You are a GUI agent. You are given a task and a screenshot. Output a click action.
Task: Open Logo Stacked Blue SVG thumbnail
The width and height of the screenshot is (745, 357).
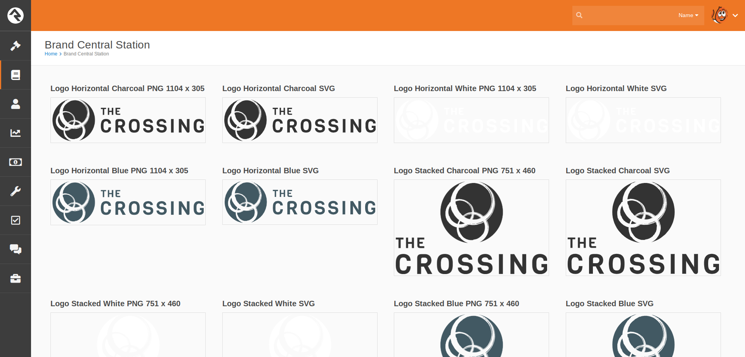643,335
